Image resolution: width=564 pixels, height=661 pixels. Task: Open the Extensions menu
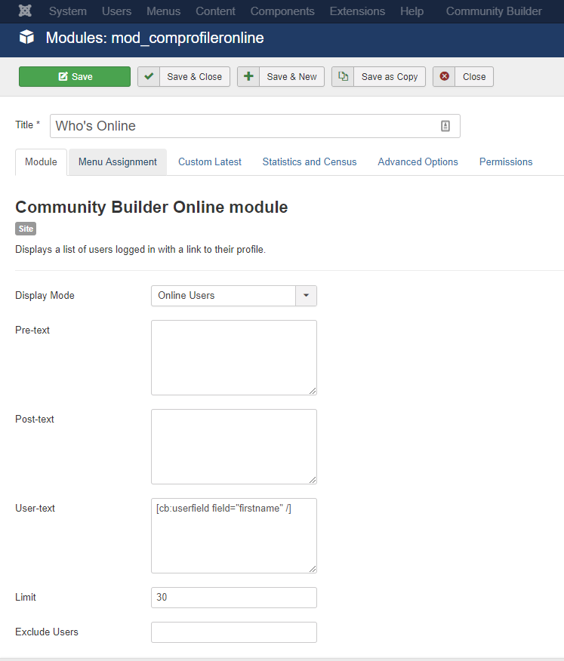pos(357,11)
